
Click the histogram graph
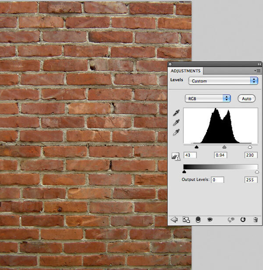[220, 126]
